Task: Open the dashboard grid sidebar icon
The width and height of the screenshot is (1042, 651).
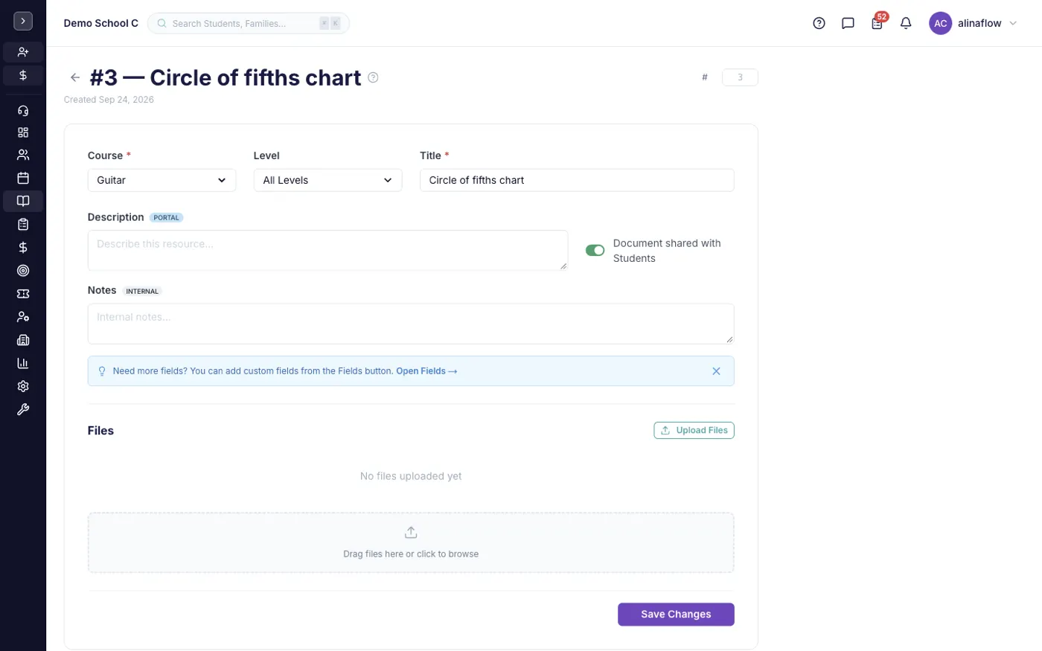Action: pyautogui.click(x=23, y=132)
